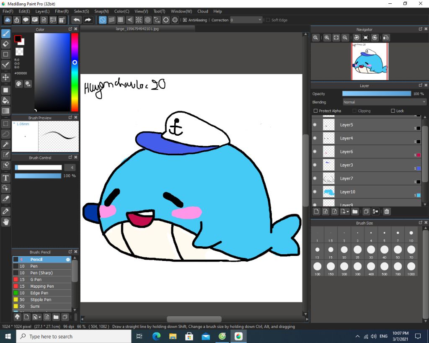Open the Filter menu

point(62,11)
